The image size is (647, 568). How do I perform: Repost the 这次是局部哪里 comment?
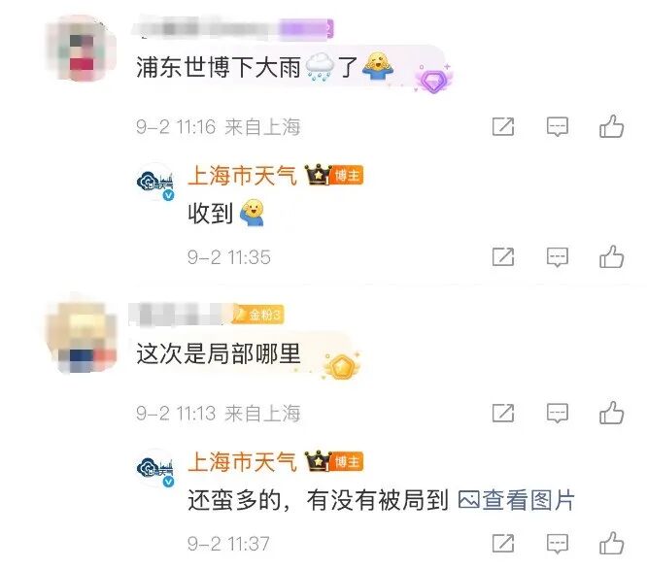tap(503, 413)
